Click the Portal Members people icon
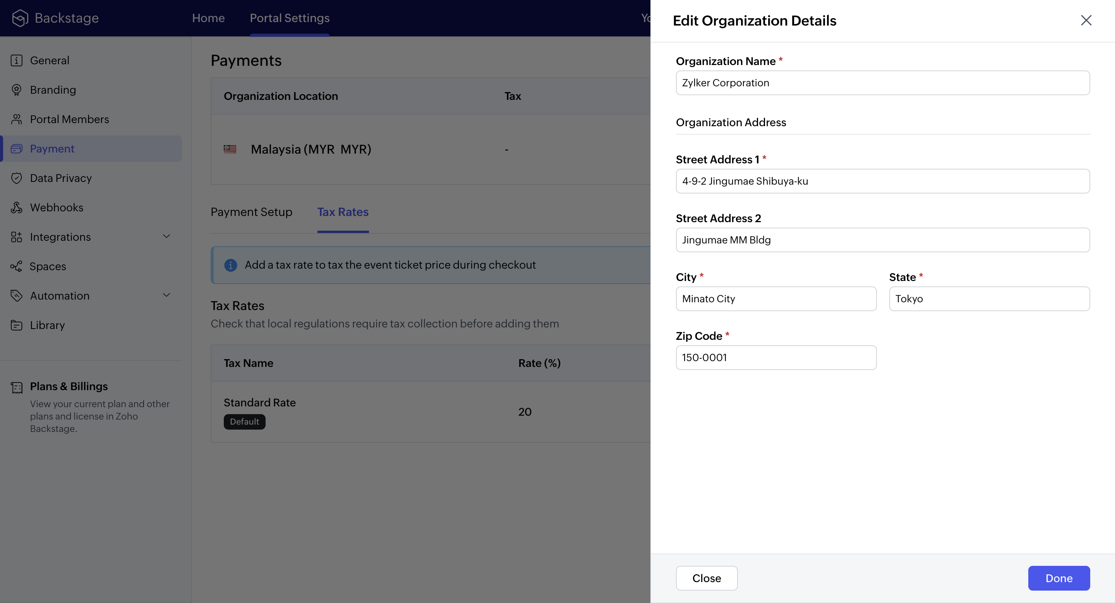This screenshot has width=1115, height=603. coord(16,119)
